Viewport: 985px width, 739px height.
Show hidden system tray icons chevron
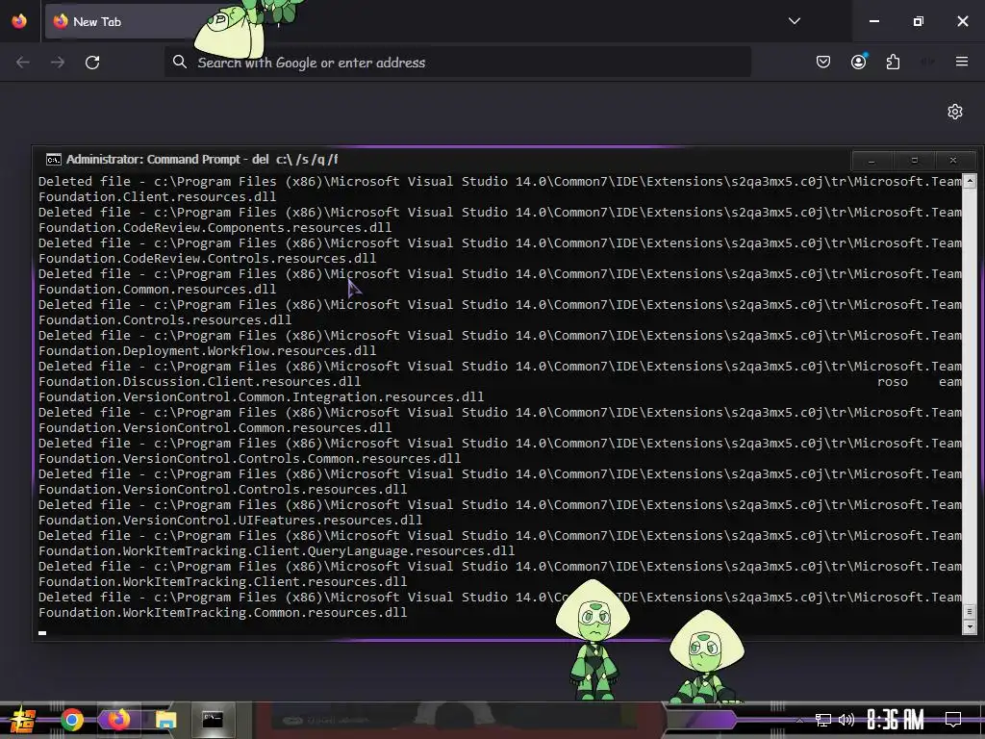pos(799,720)
